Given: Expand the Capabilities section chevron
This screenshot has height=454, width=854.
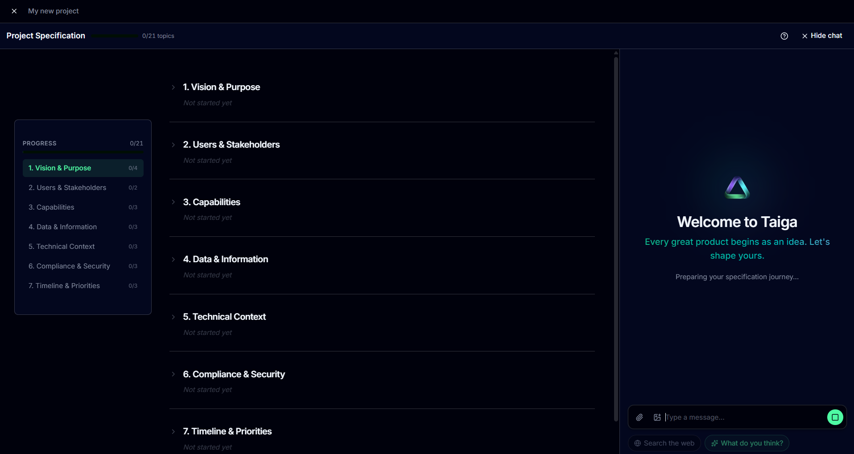Looking at the screenshot, I should [173, 202].
